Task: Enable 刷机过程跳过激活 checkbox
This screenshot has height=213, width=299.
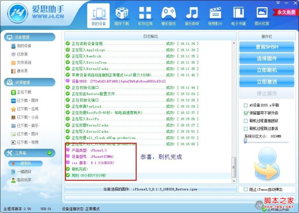Action: [x=245, y=129]
